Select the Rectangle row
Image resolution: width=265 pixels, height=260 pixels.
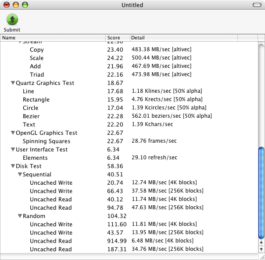[129, 99]
